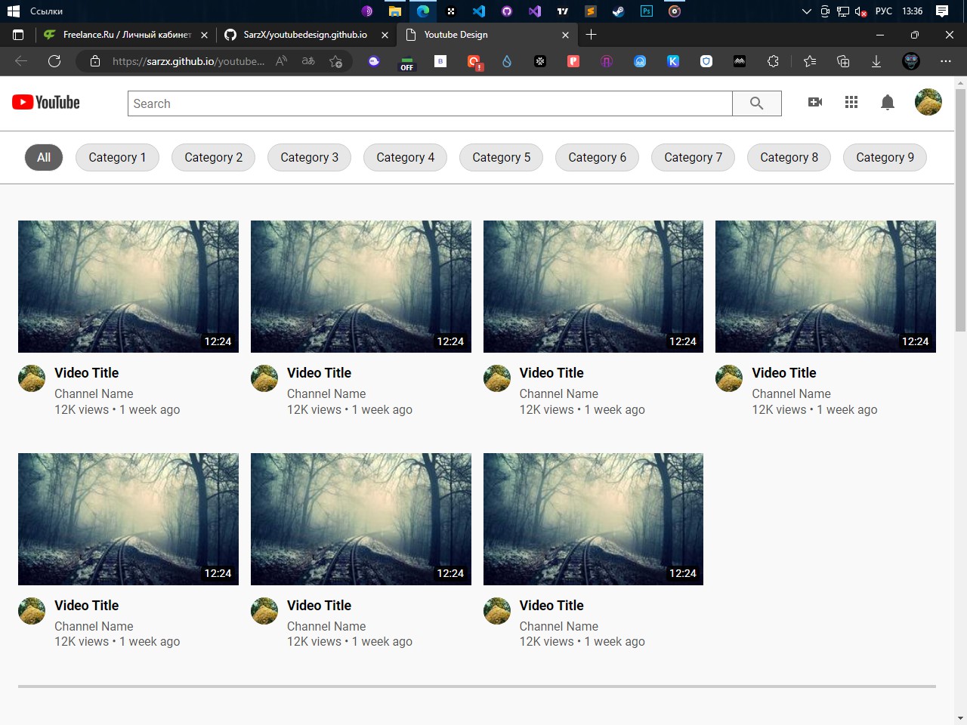Open the browser settings and more menu

point(946,61)
